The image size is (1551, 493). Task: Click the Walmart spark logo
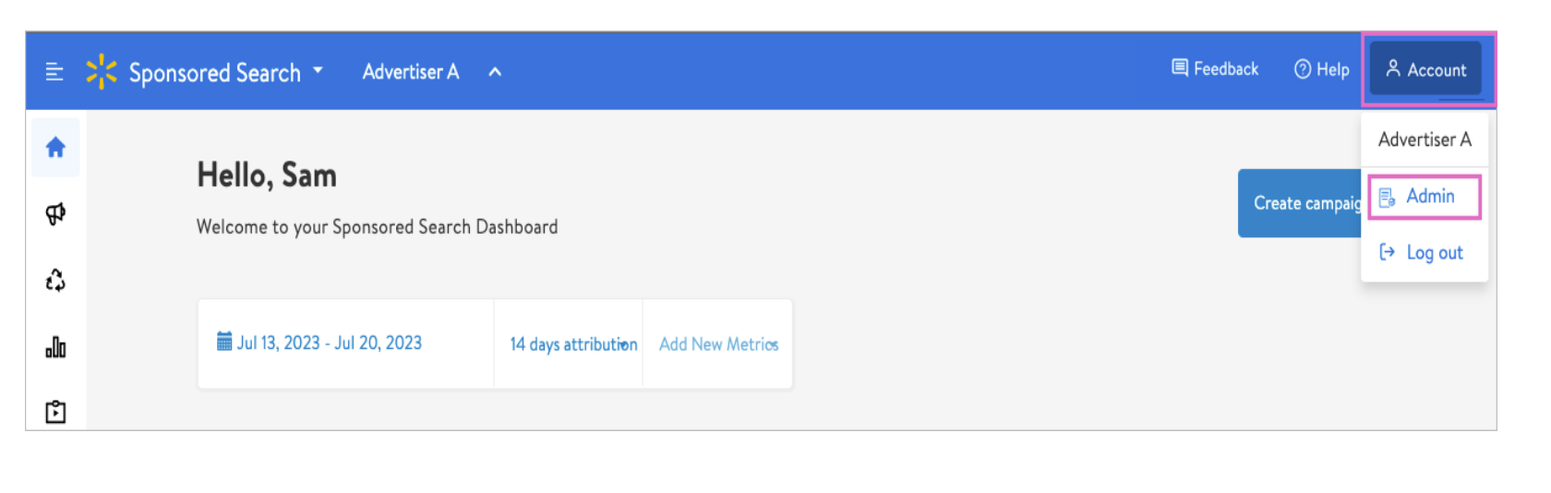coord(102,71)
